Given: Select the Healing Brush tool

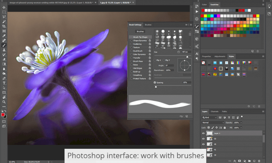Looking at the screenshot, I should (4, 41).
